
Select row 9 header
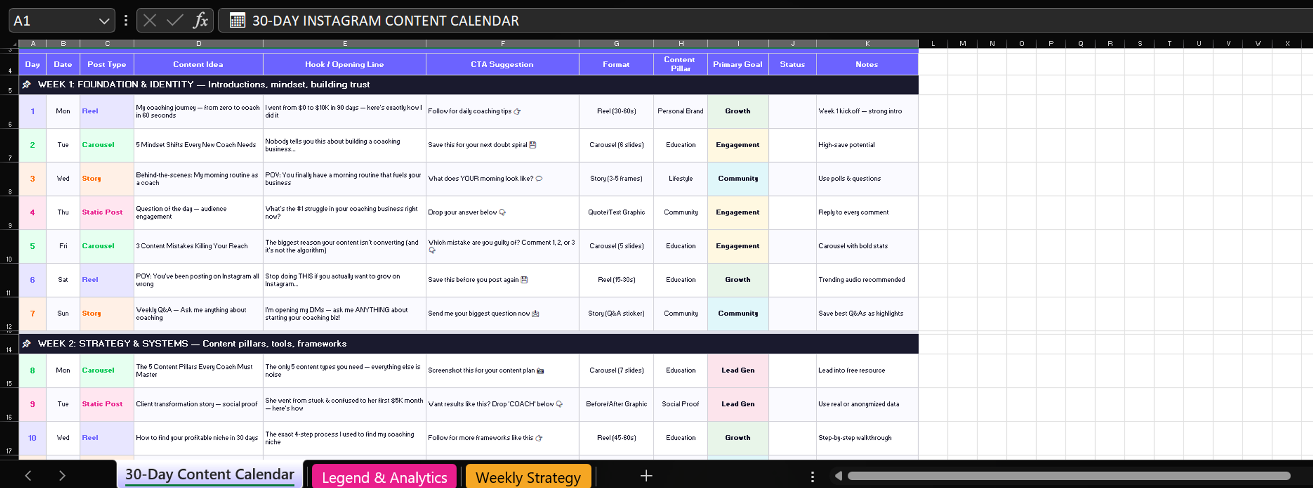point(9,212)
